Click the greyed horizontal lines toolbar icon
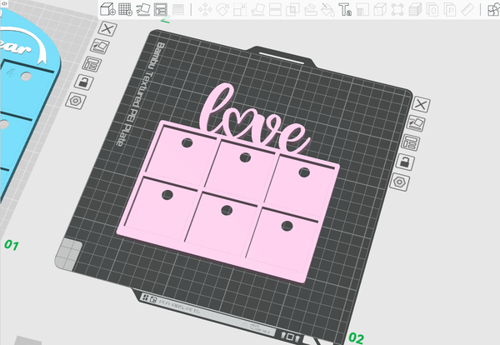The image size is (500, 345). [178, 9]
